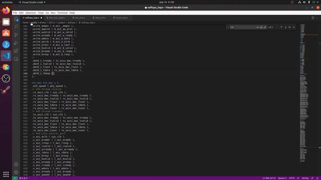Open the Accounts menu icon
321x180 pixels.
16,164
